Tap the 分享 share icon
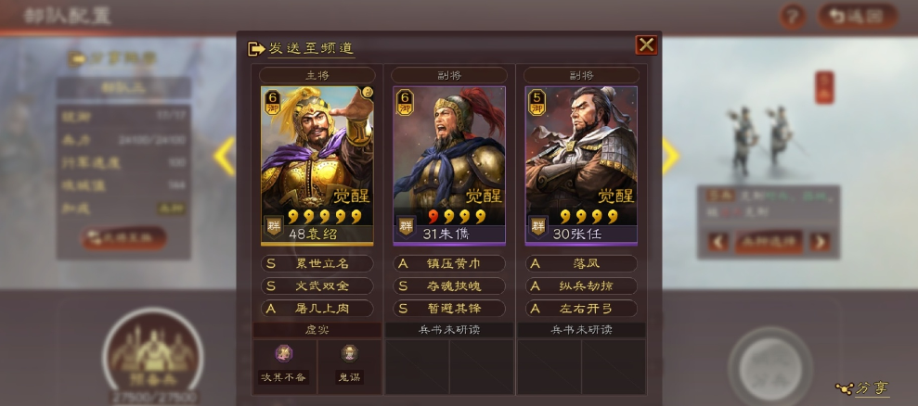 (x=845, y=388)
